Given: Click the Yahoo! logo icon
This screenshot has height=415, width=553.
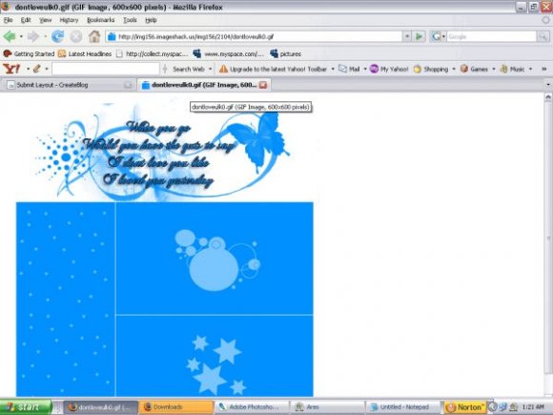Looking at the screenshot, I should pyautogui.click(x=11, y=69).
